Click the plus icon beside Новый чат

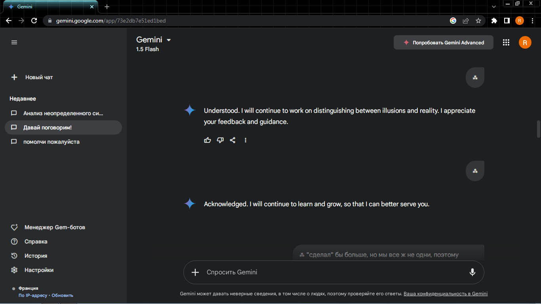point(14,77)
